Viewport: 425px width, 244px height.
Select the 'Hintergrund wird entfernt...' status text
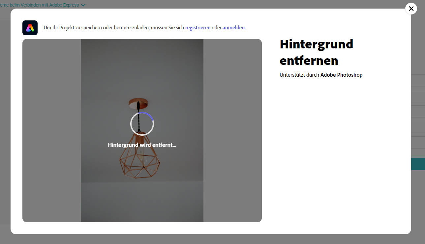(x=142, y=145)
